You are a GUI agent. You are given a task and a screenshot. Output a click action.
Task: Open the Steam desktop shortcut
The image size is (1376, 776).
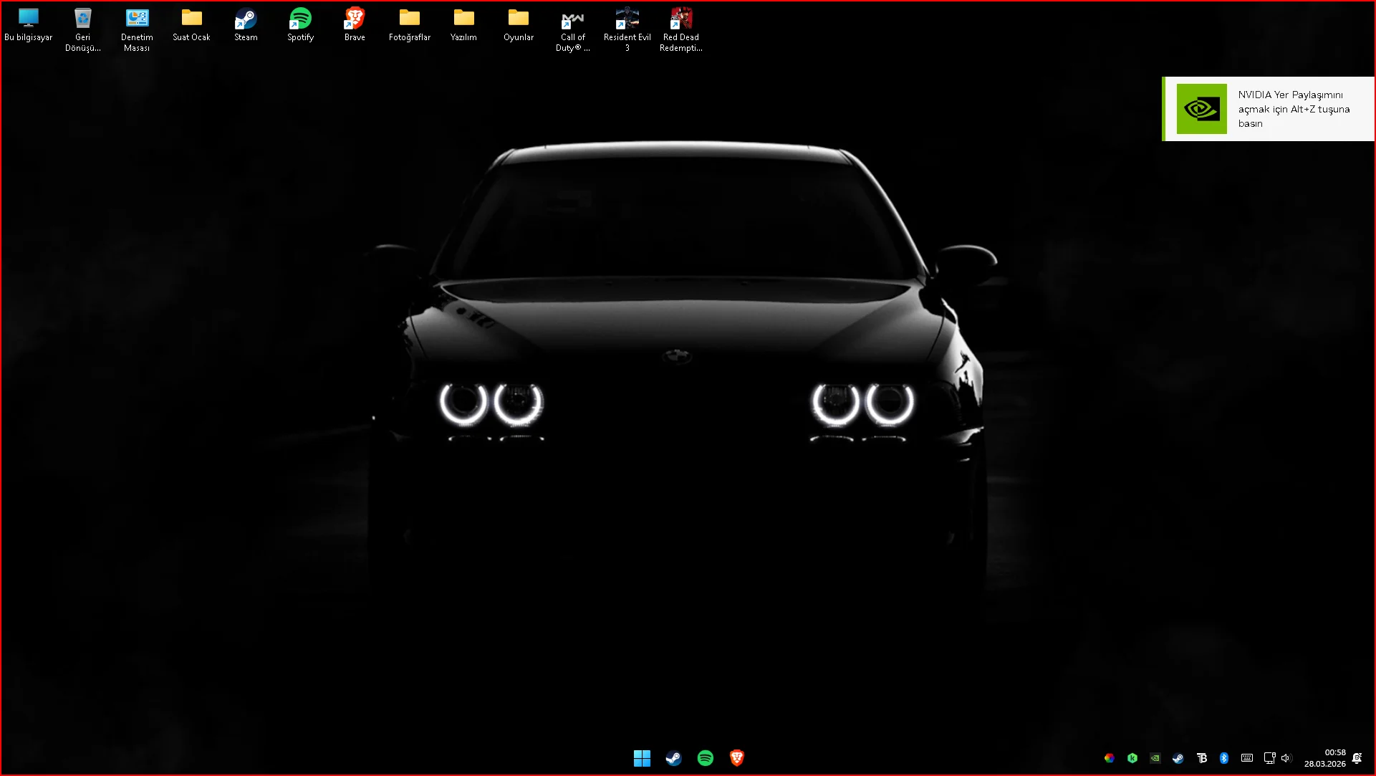[246, 25]
